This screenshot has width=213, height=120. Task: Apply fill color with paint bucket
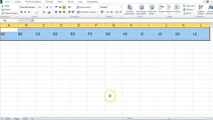pos(44,12)
